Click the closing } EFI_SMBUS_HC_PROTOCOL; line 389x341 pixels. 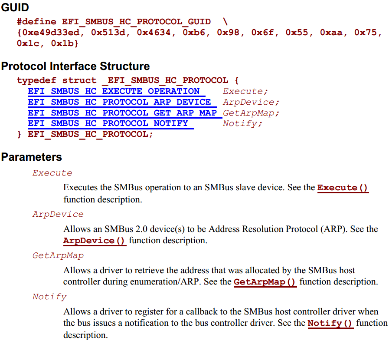[85, 135]
